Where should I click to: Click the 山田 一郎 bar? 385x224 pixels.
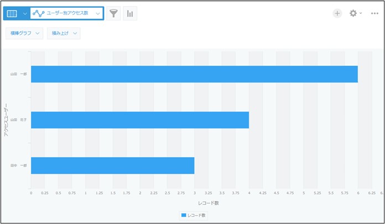[194, 74]
